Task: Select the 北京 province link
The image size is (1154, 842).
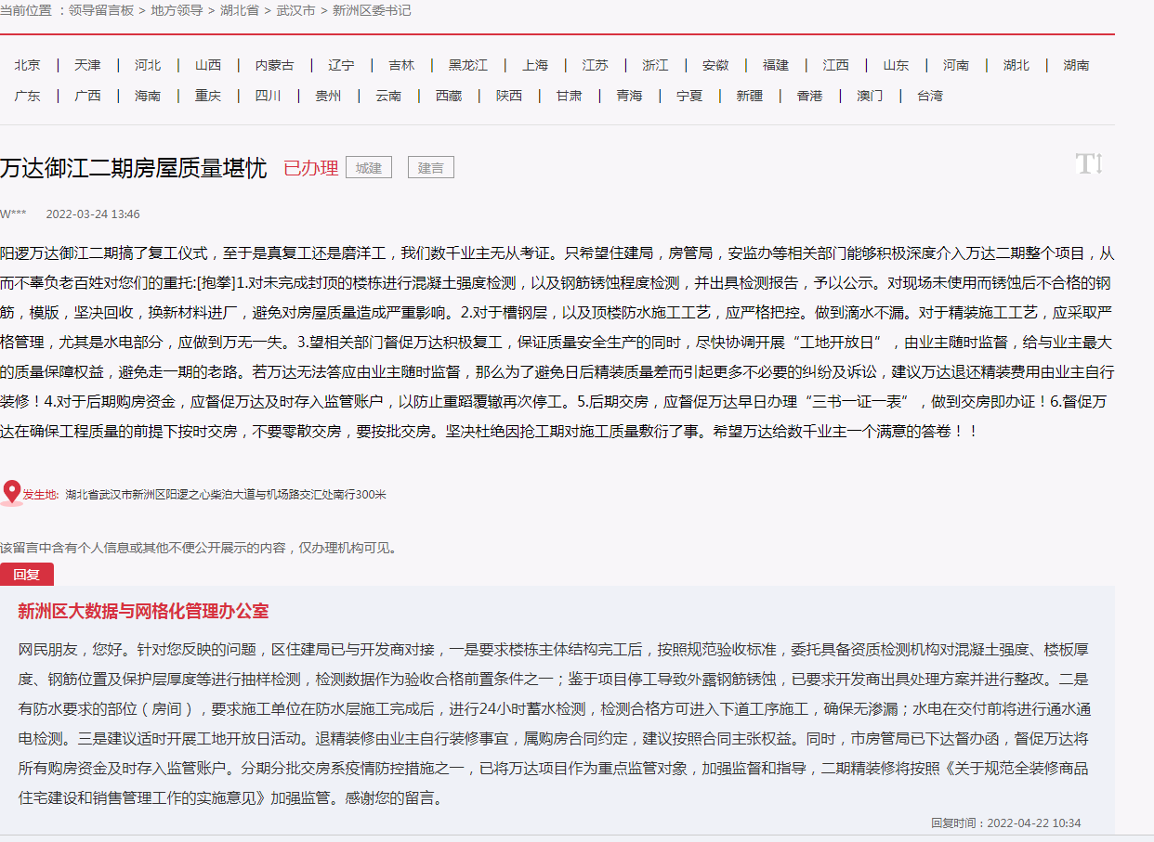Action: point(28,65)
